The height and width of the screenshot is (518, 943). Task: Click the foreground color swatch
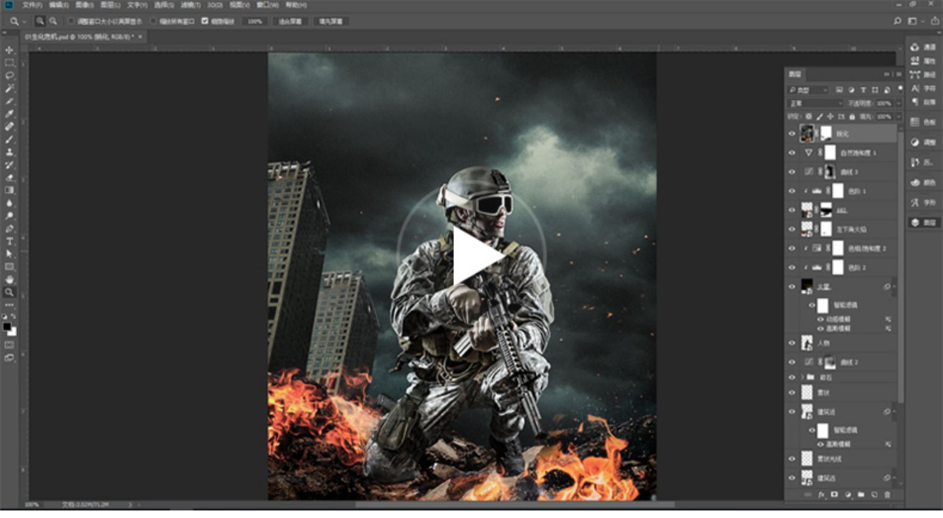pos(7,326)
